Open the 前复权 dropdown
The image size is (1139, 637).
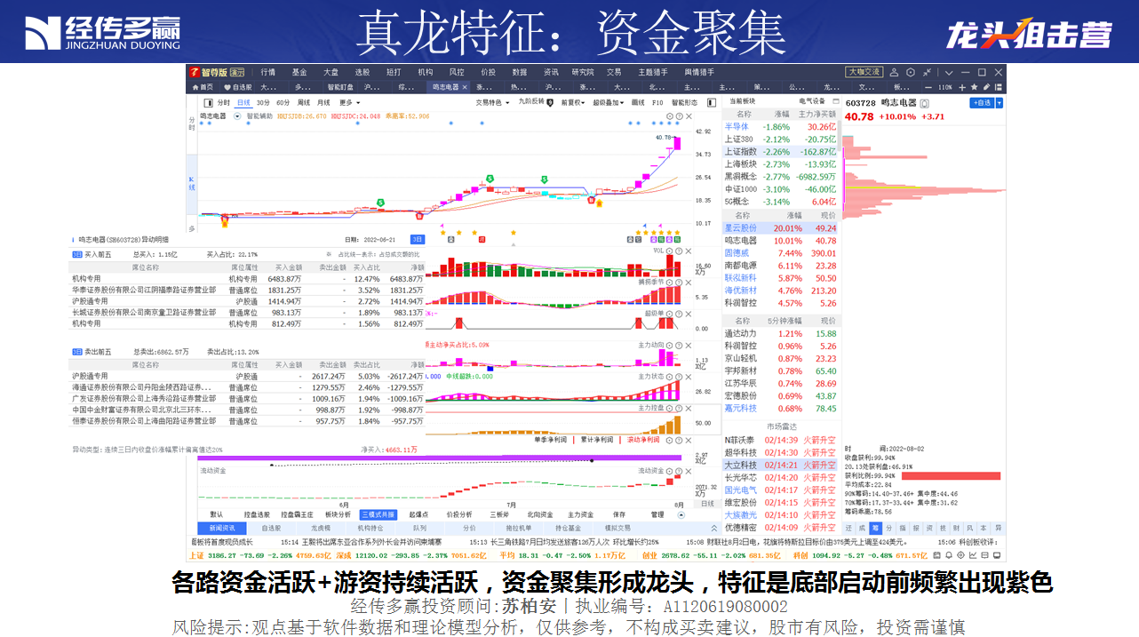click(x=573, y=102)
